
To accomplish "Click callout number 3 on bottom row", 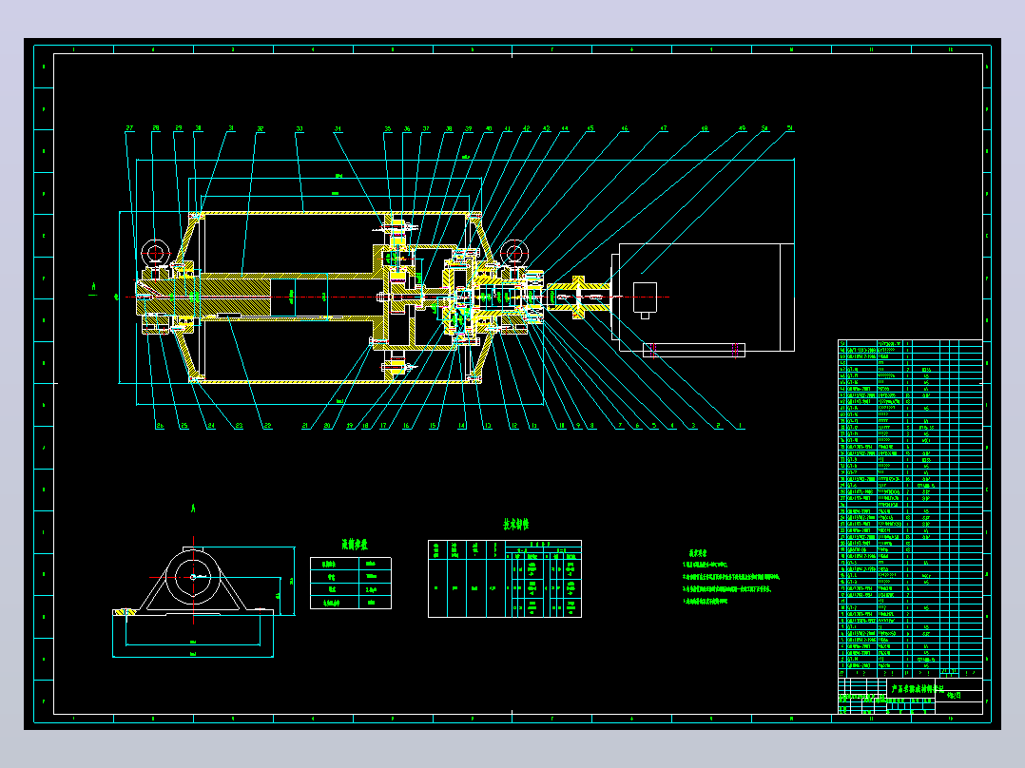I will pyautogui.click(x=693, y=426).
